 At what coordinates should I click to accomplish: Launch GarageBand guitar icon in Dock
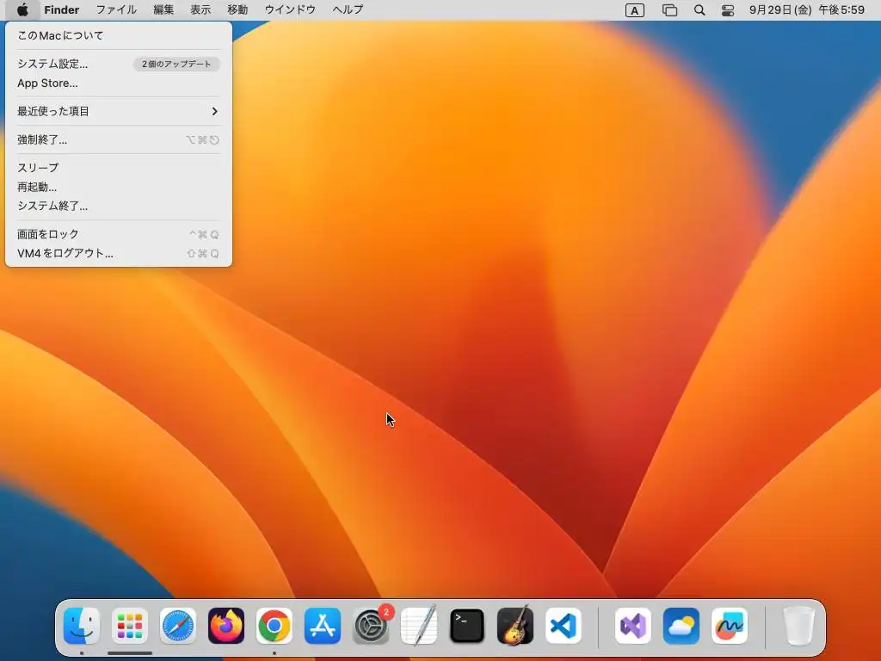515,626
